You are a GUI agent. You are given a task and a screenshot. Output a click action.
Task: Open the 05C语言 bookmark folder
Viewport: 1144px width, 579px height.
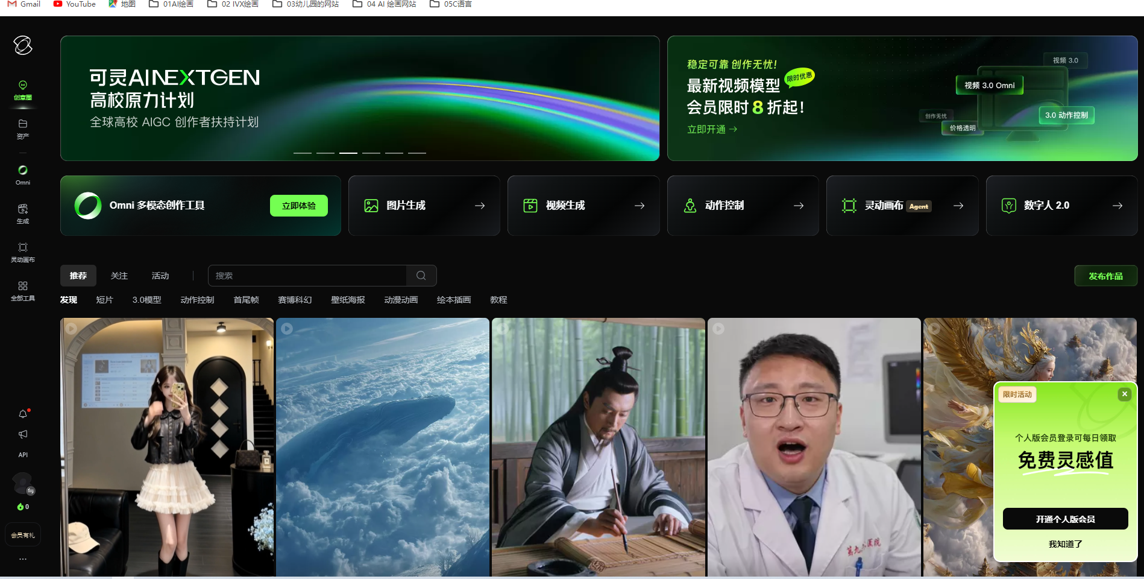pos(451,4)
